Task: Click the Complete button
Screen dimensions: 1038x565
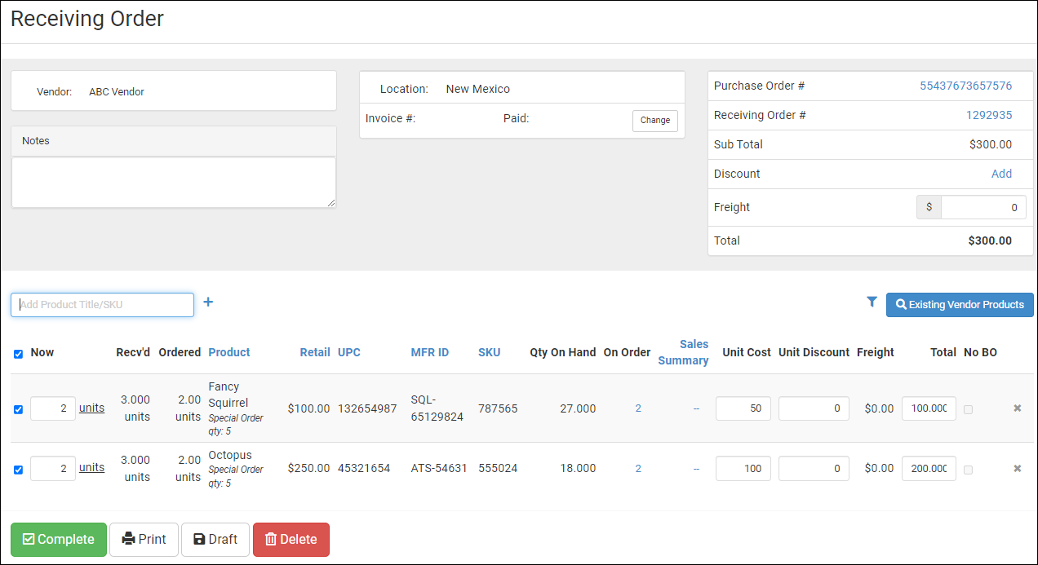Action: point(59,540)
